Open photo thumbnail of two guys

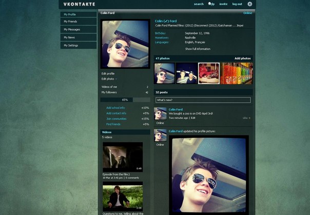(187, 73)
